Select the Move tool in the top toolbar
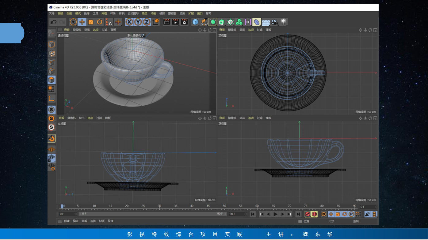The width and height of the screenshot is (428, 240). click(82, 22)
